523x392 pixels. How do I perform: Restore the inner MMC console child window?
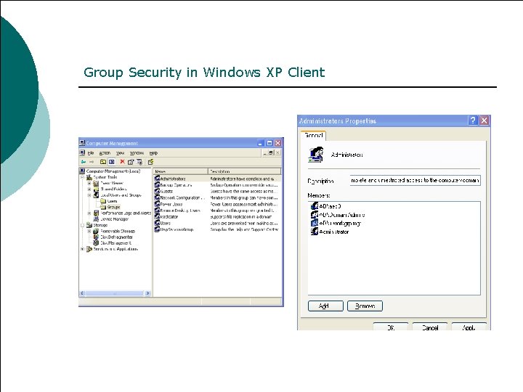pyautogui.click(x=271, y=152)
